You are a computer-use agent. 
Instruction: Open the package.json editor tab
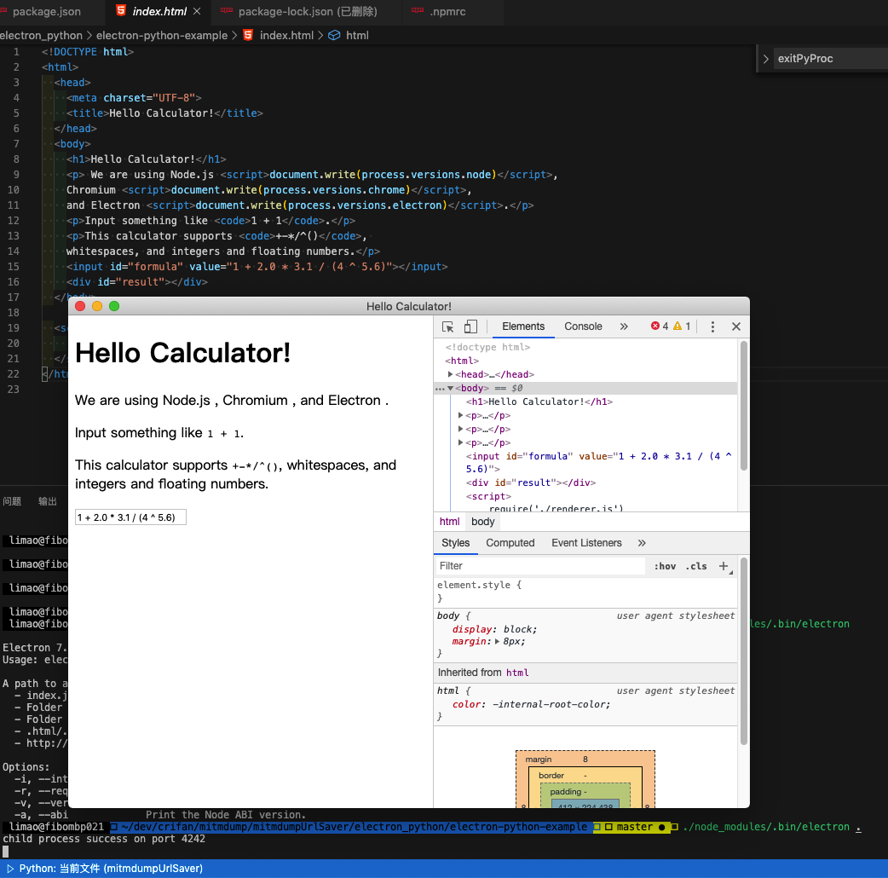point(46,11)
